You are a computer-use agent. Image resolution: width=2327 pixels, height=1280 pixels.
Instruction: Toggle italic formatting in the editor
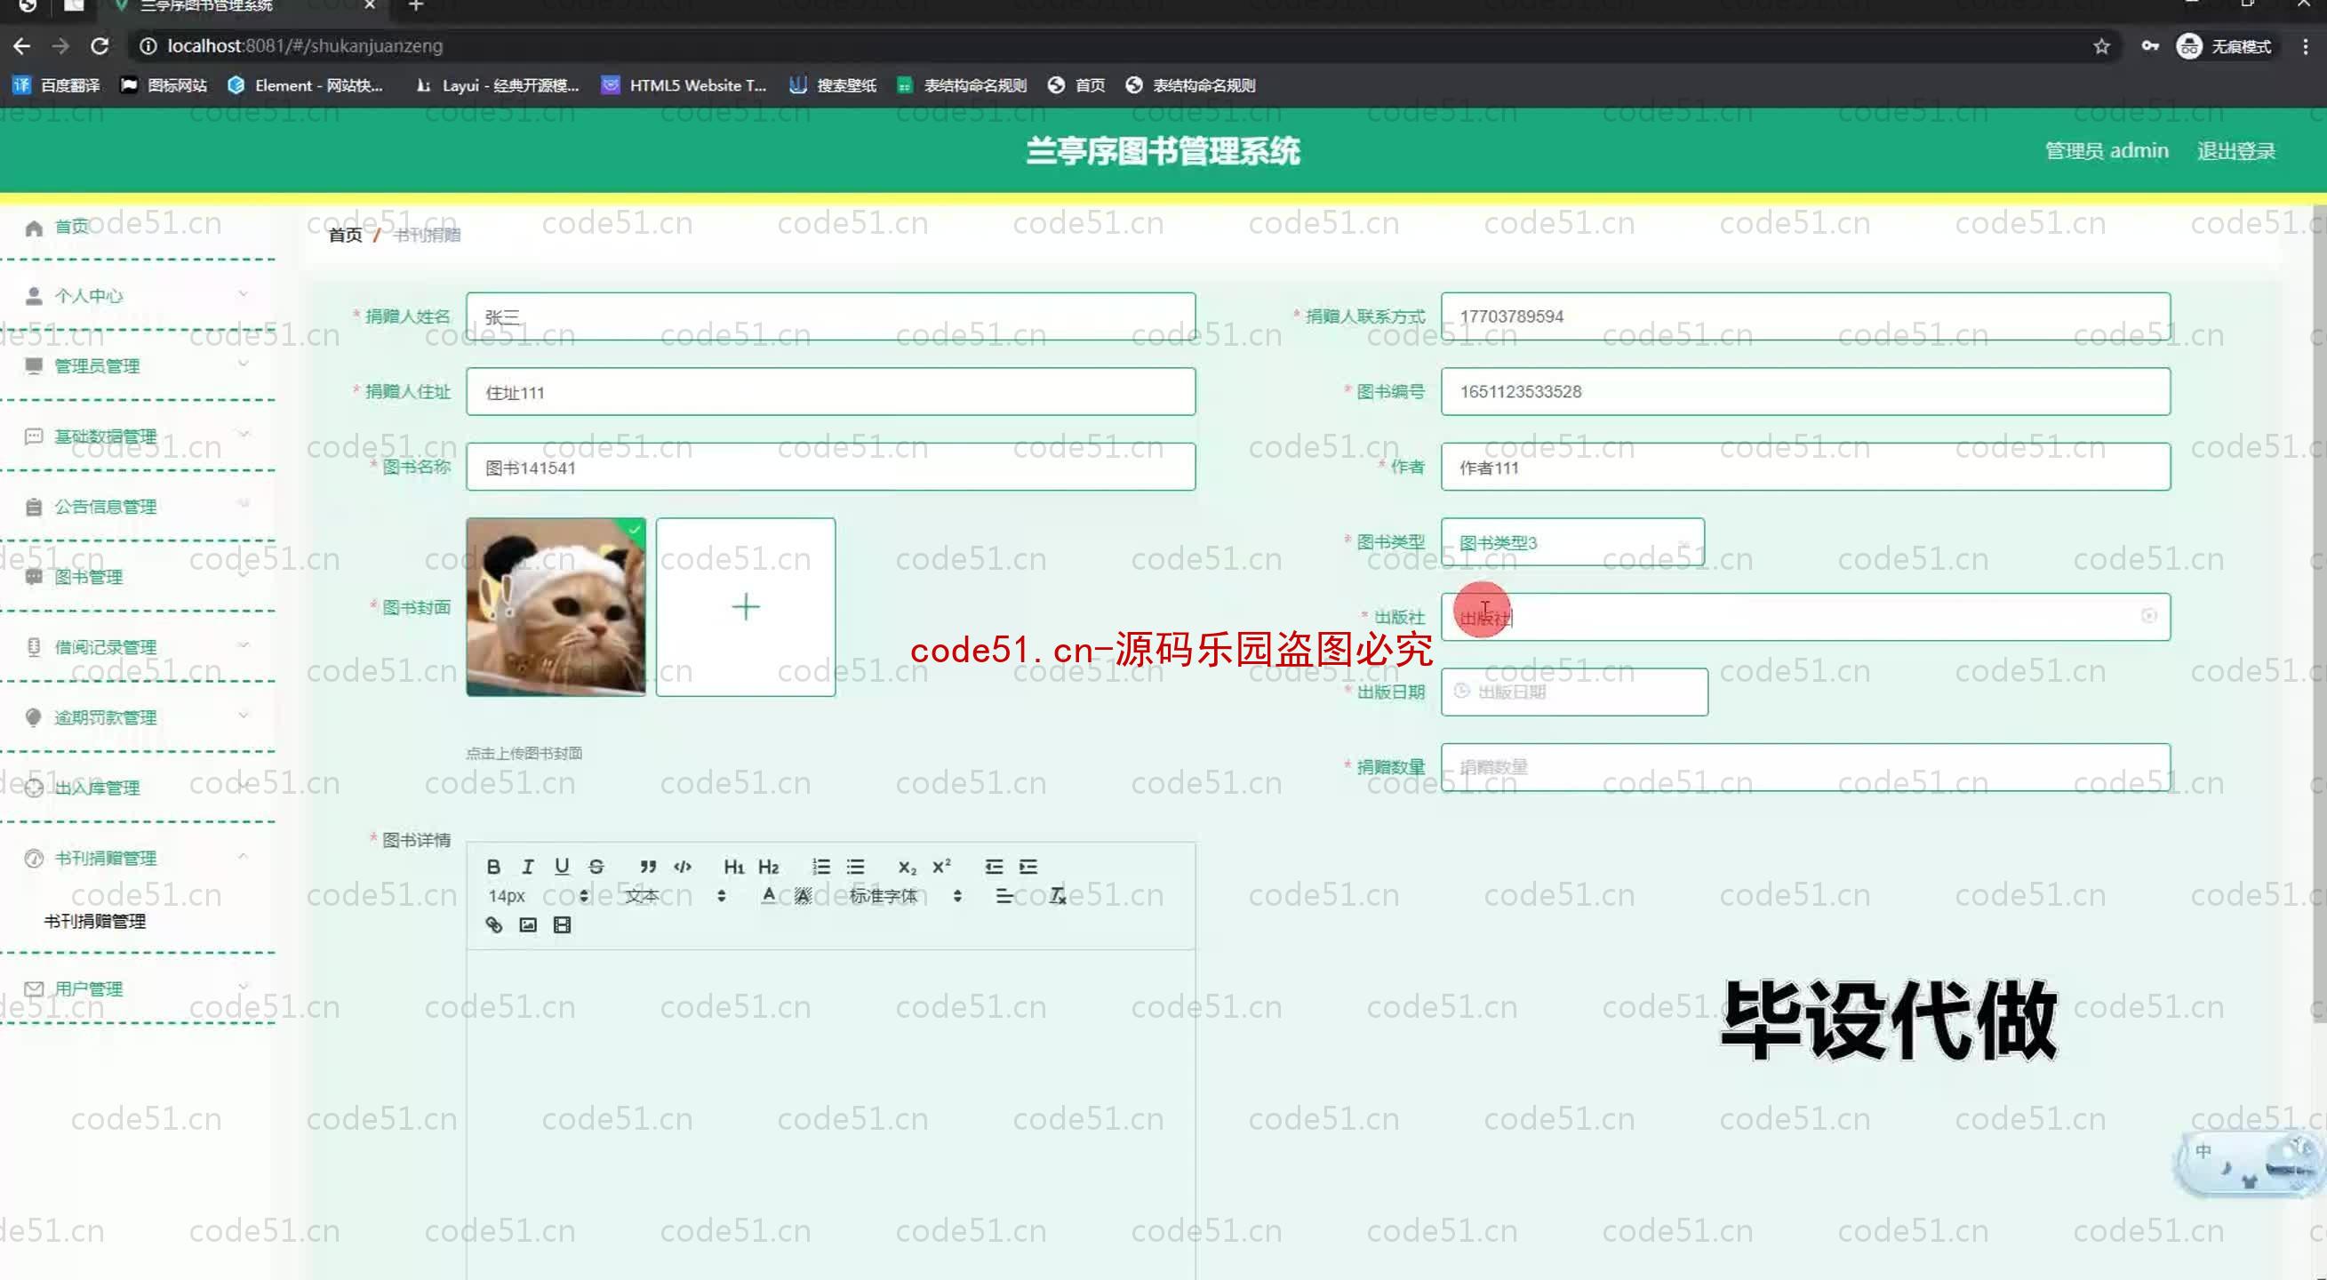pos(528,867)
